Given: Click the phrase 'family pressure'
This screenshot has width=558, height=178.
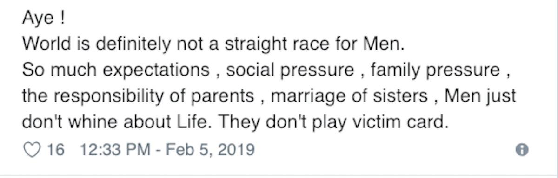Looking at the screenshot, I should tap(435, 71).
